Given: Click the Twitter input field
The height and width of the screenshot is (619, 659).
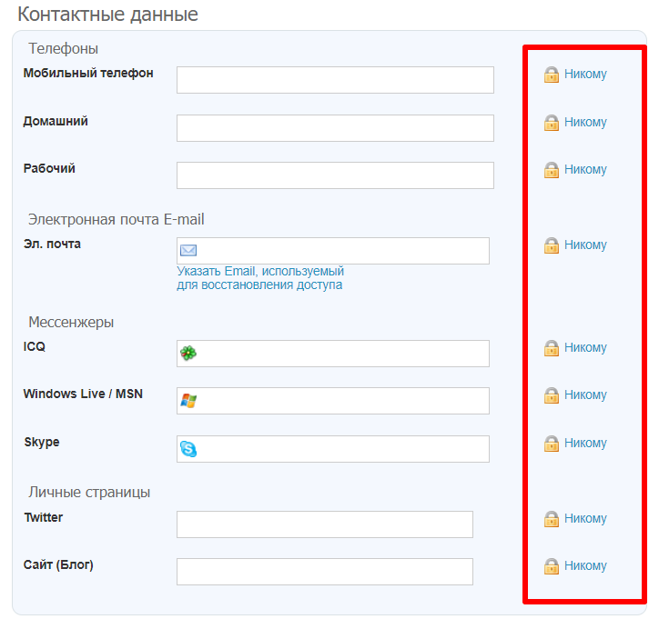Looking at the screenshot, I should click(x=325, y=524).
